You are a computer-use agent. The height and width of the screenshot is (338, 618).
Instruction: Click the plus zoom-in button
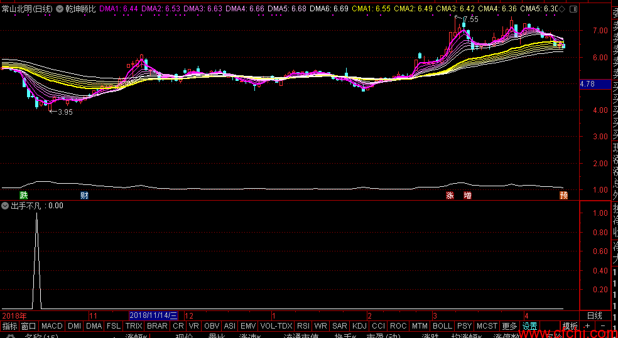coord(587,326)
